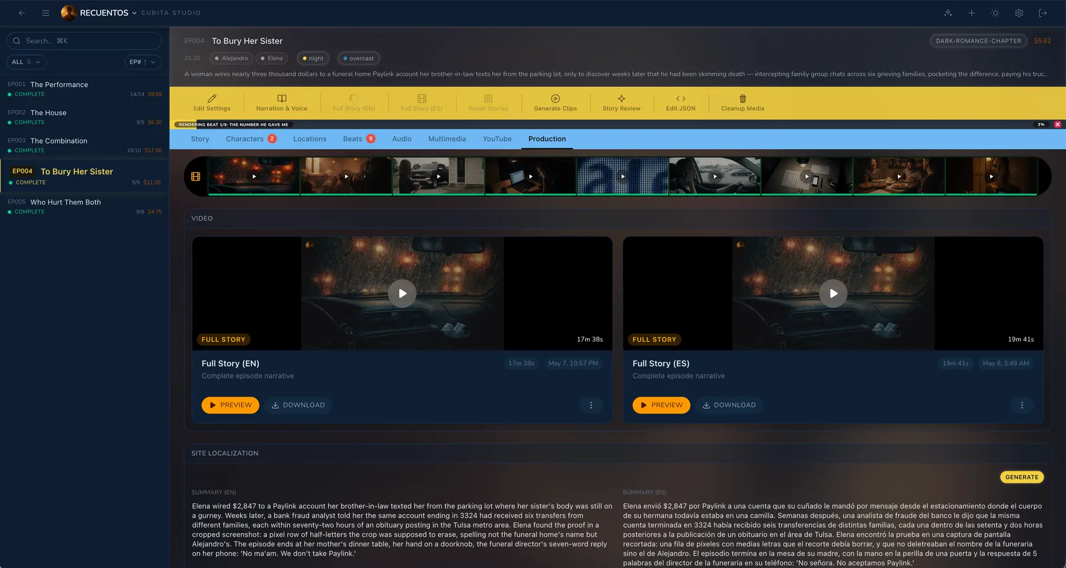Select episode EP005 Who Hurt Them Both
Viewport: 1066px width, 568px height.
pos(85,206)
